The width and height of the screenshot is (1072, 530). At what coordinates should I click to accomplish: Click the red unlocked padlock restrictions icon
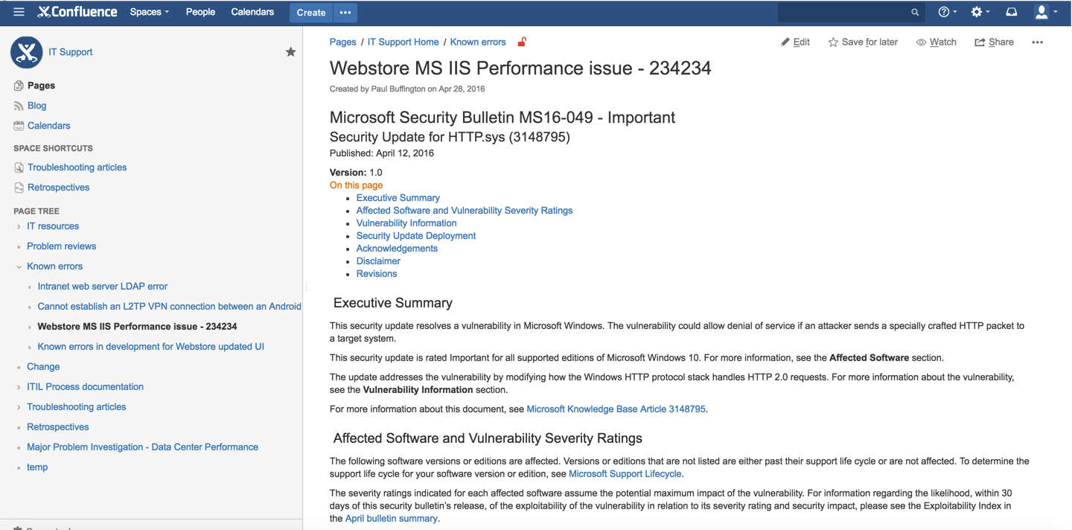[522, 42]
